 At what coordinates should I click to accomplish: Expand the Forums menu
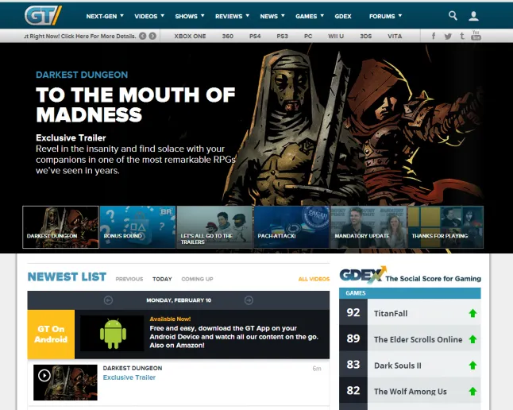pos(385,16)
